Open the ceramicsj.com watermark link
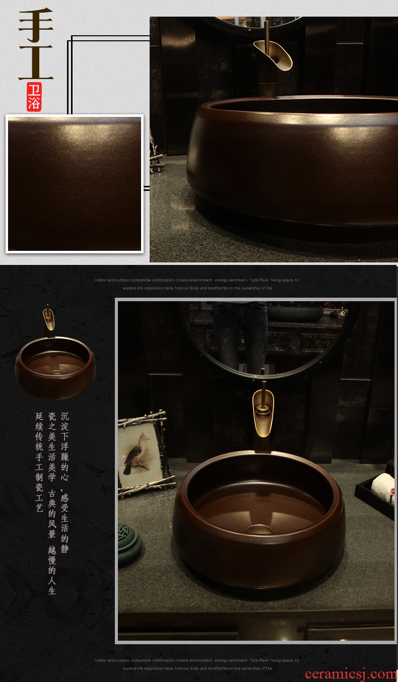Screen dimensions: 398x682 click(x=351, y=673)
